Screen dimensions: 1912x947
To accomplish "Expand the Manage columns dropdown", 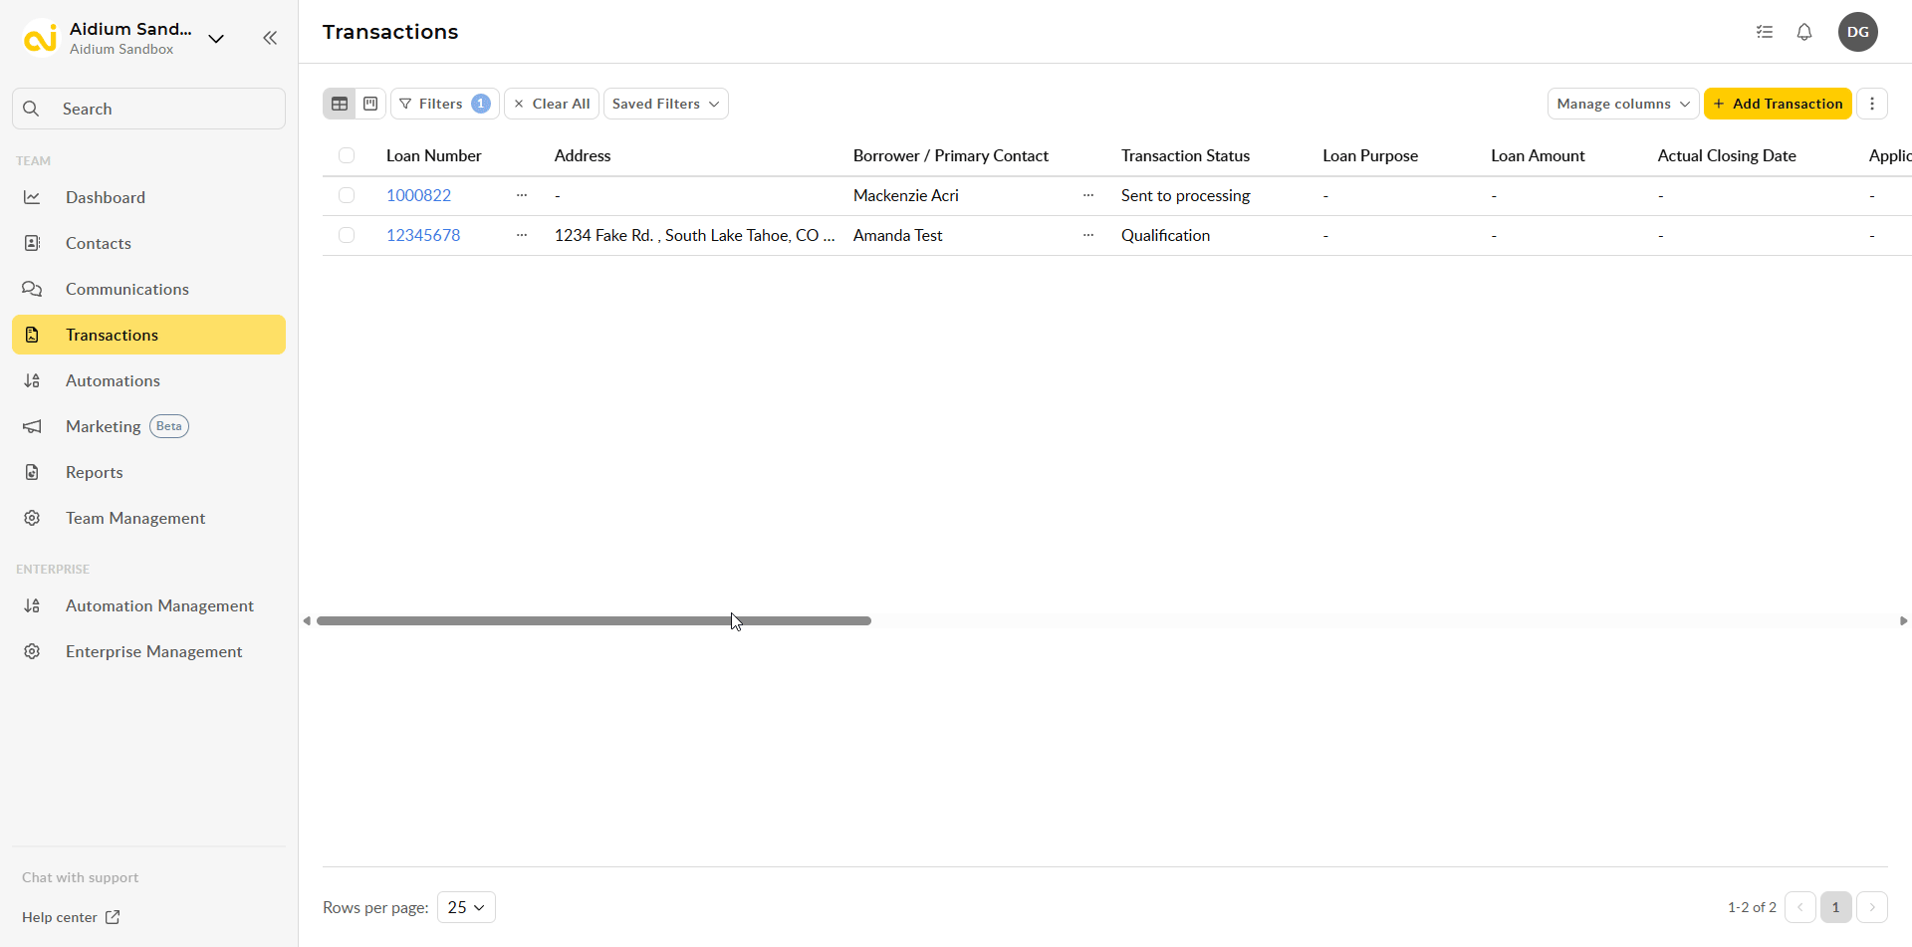I will (1623, 104).
